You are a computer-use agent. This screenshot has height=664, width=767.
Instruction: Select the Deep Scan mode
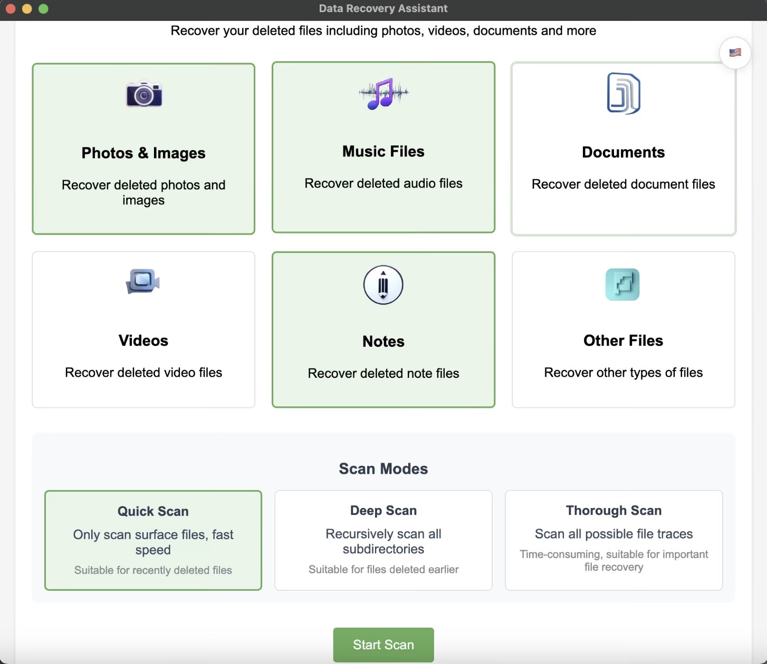[383, 540]
